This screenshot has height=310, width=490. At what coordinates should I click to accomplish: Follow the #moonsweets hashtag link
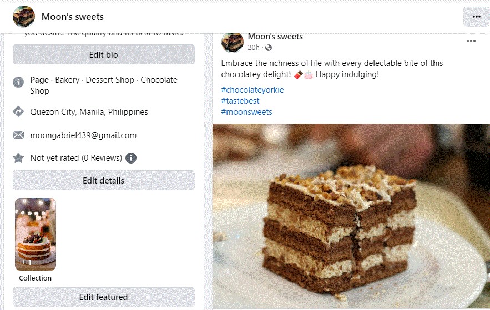pyautogui.click(x=246, y=112)
